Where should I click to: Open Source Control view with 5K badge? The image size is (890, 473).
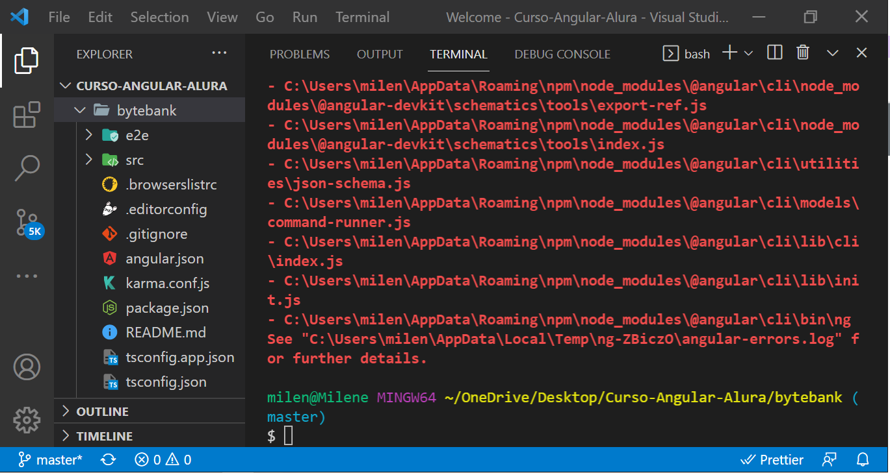[x=28, y=223]
